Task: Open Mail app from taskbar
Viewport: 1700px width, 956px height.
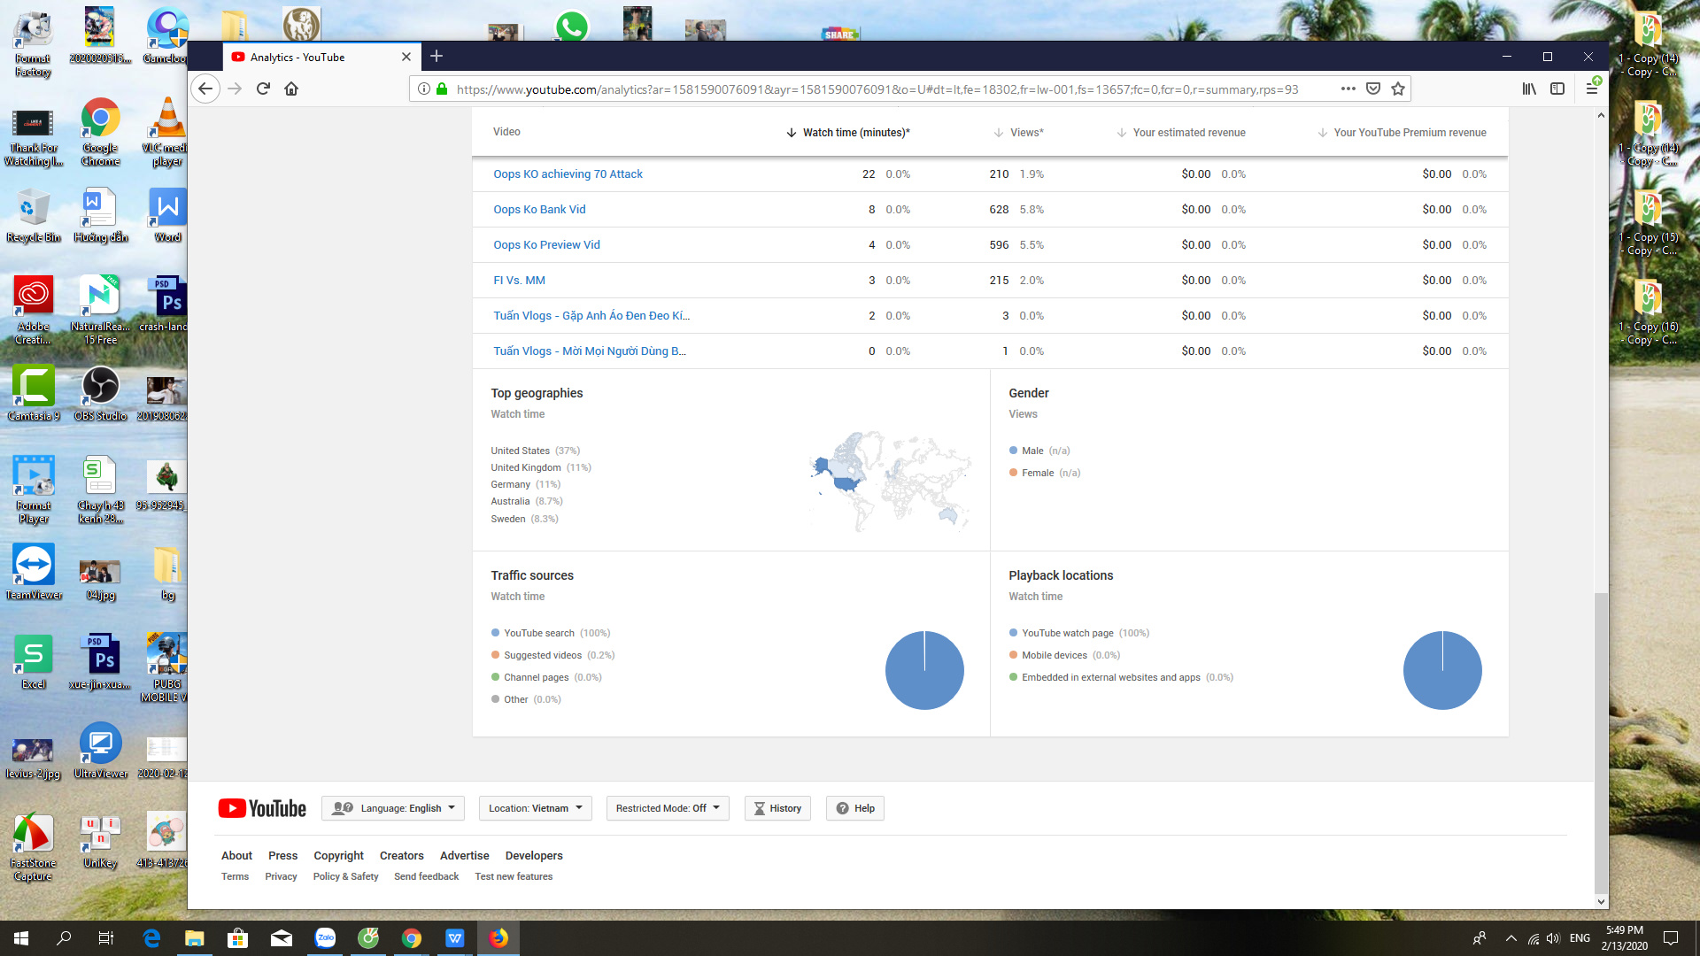Action: click(282, 938)
